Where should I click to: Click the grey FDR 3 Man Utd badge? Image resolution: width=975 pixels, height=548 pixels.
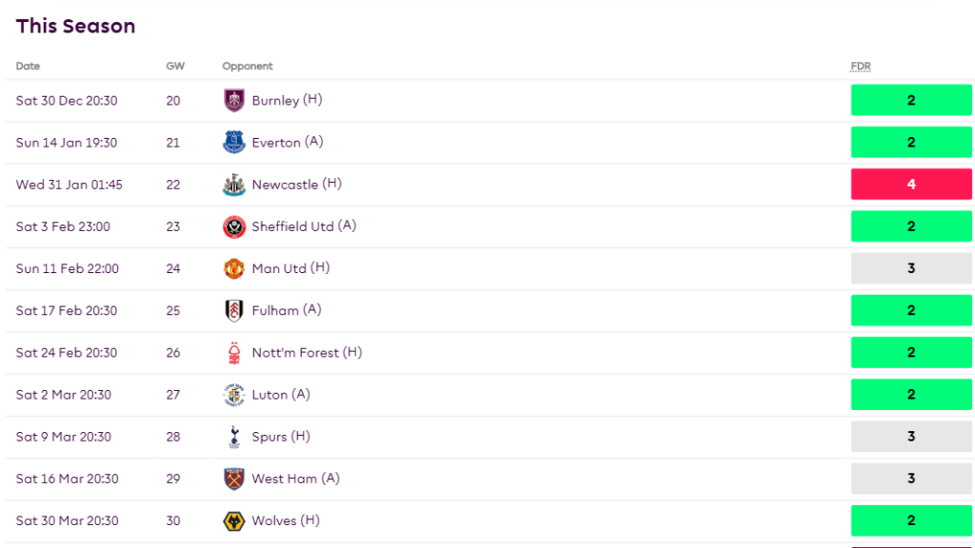[910, 268]
